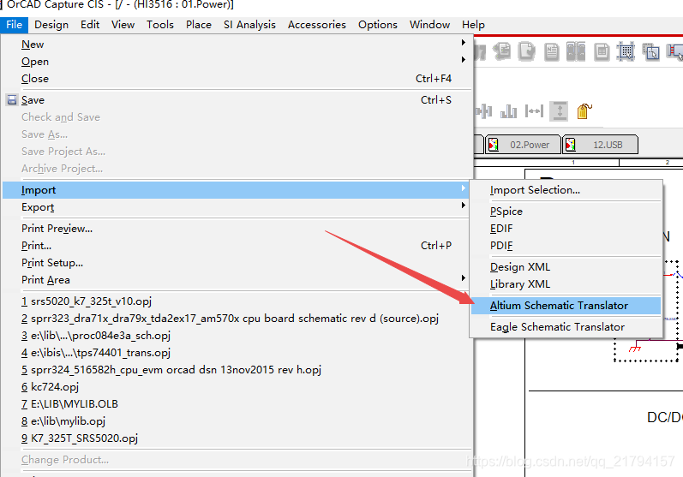The width and height of the screenshot is (683, 477).
Task: Select EDIF in the Import submenu
Action: pos(566,229)
